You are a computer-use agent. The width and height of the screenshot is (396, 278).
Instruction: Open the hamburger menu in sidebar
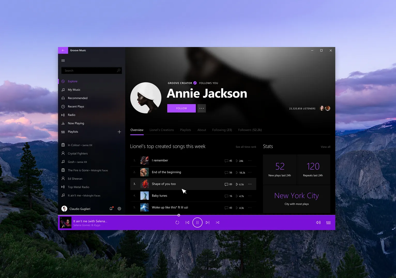(63, 60)
